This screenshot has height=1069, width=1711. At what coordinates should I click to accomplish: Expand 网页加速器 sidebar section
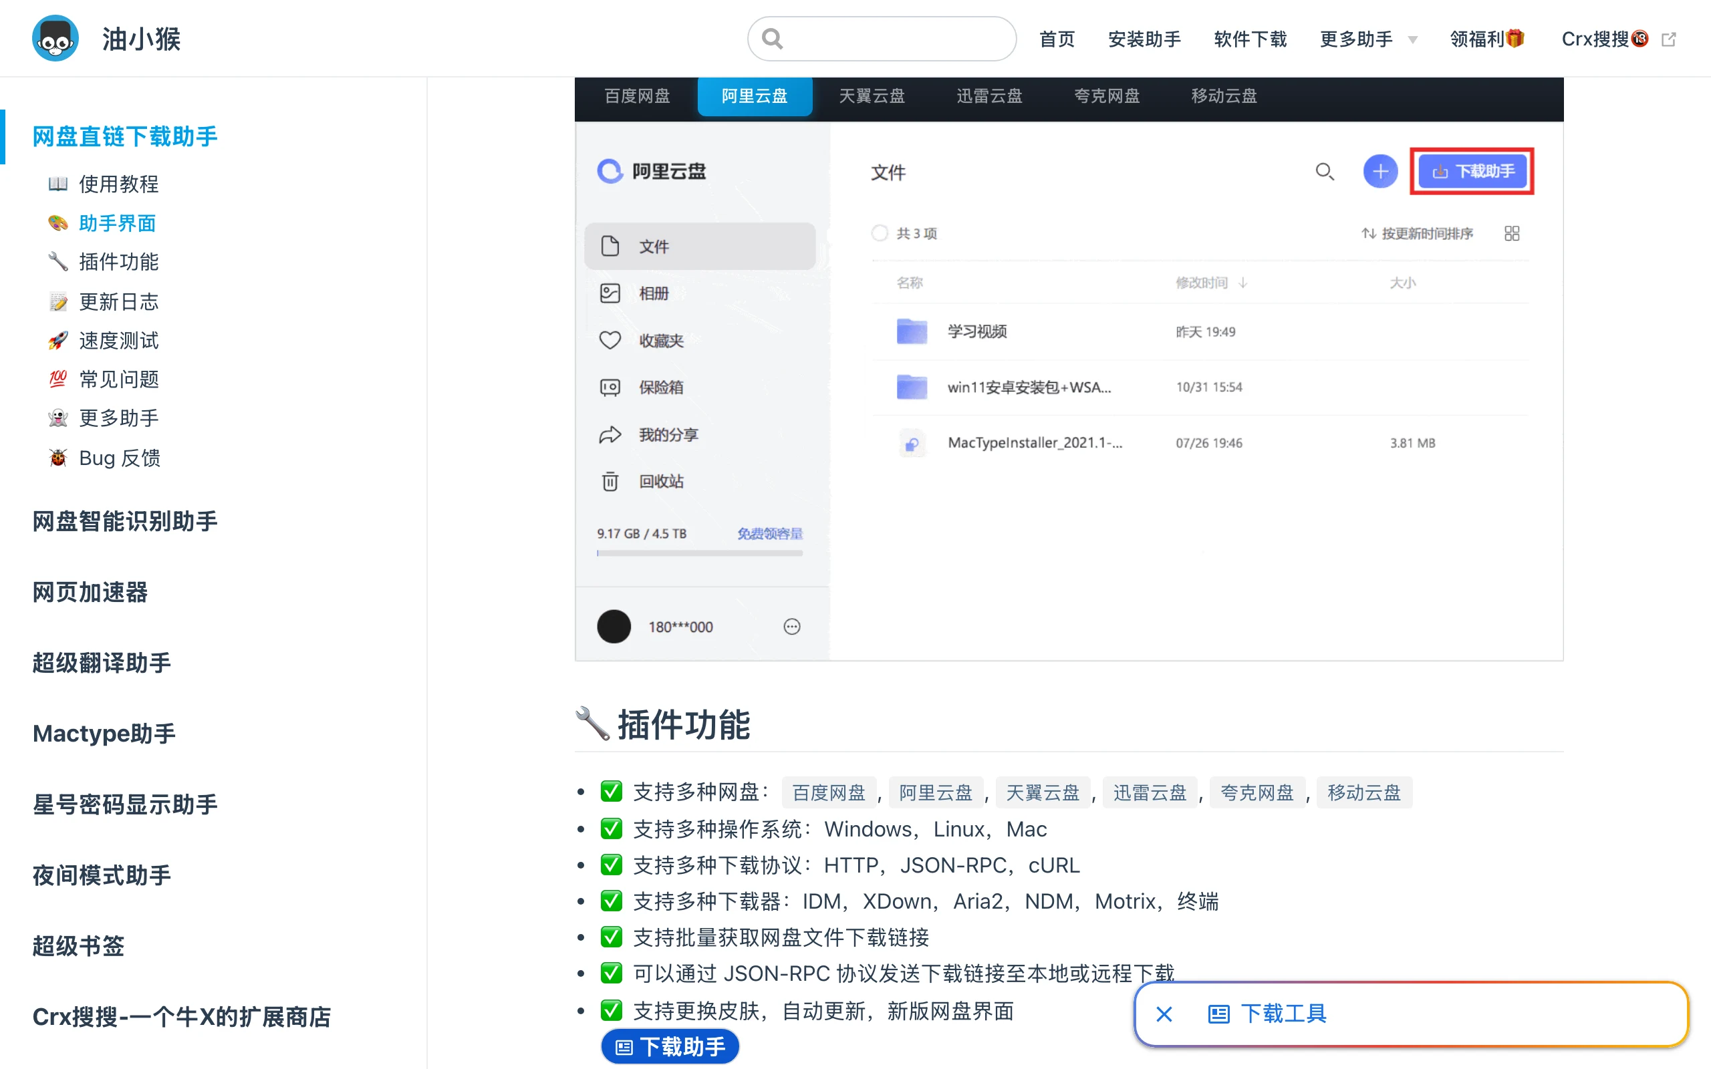click(x=90, y=592)
